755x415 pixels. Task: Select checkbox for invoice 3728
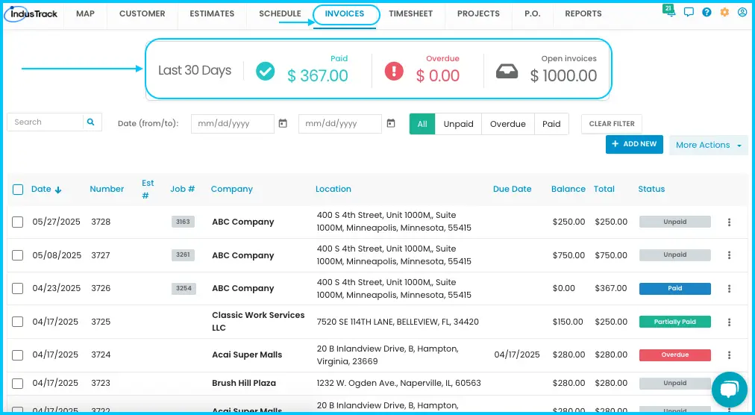point(17,222)
